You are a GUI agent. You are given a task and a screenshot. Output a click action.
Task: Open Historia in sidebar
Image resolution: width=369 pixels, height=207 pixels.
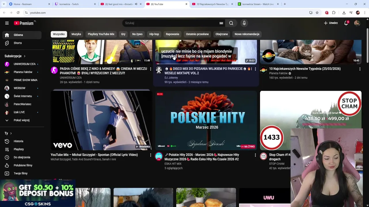(22, 141)
